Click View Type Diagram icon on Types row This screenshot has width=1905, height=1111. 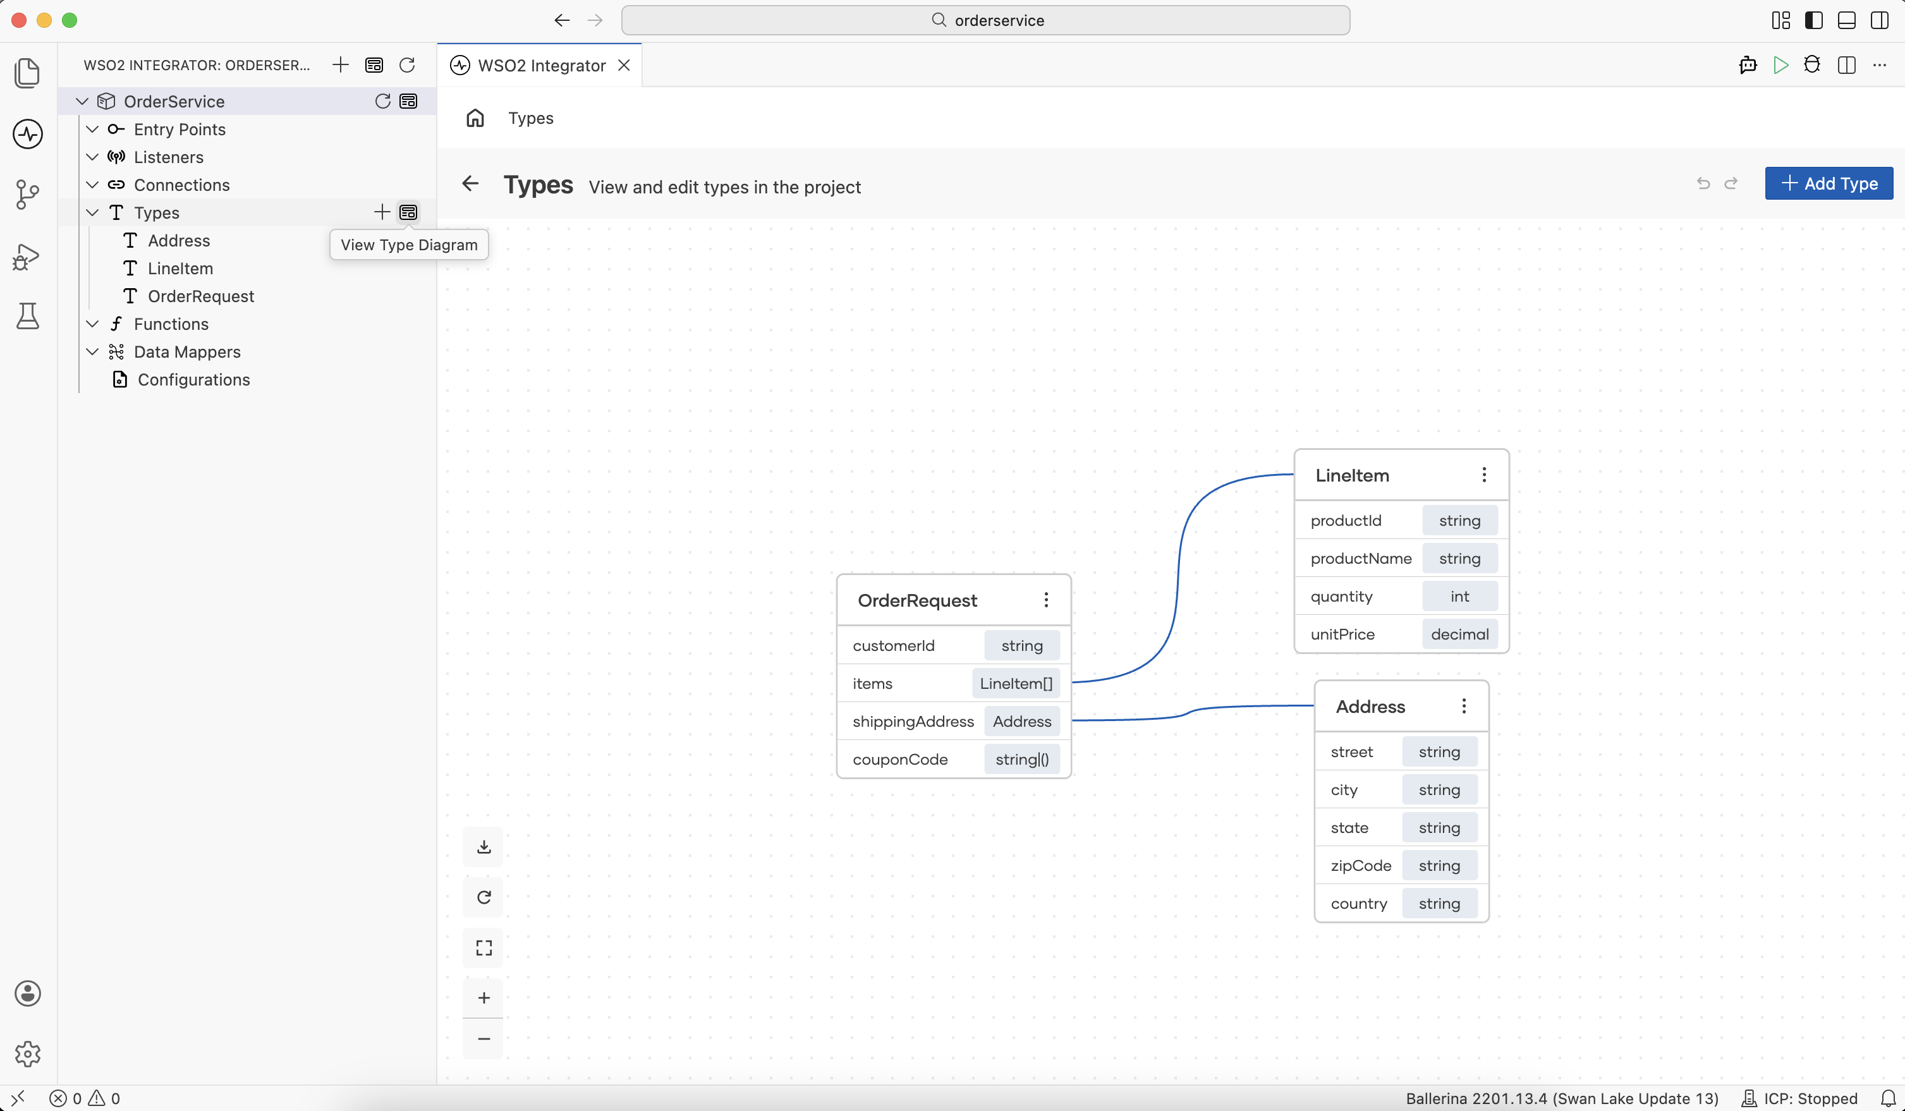pyautogui.click(x=408, y=212)
